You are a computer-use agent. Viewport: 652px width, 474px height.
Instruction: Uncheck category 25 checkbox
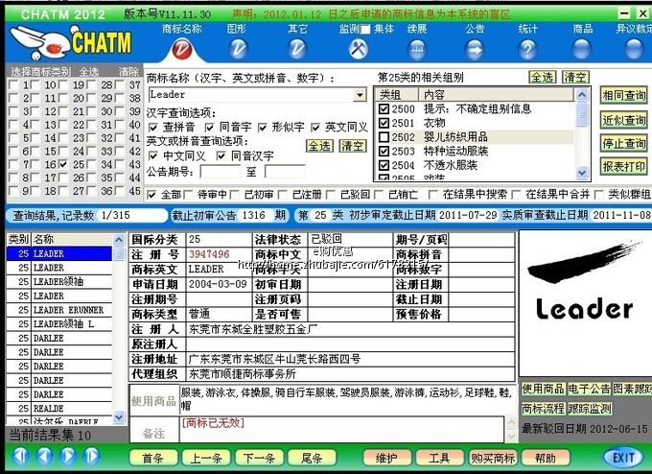[x=62, y=164]
